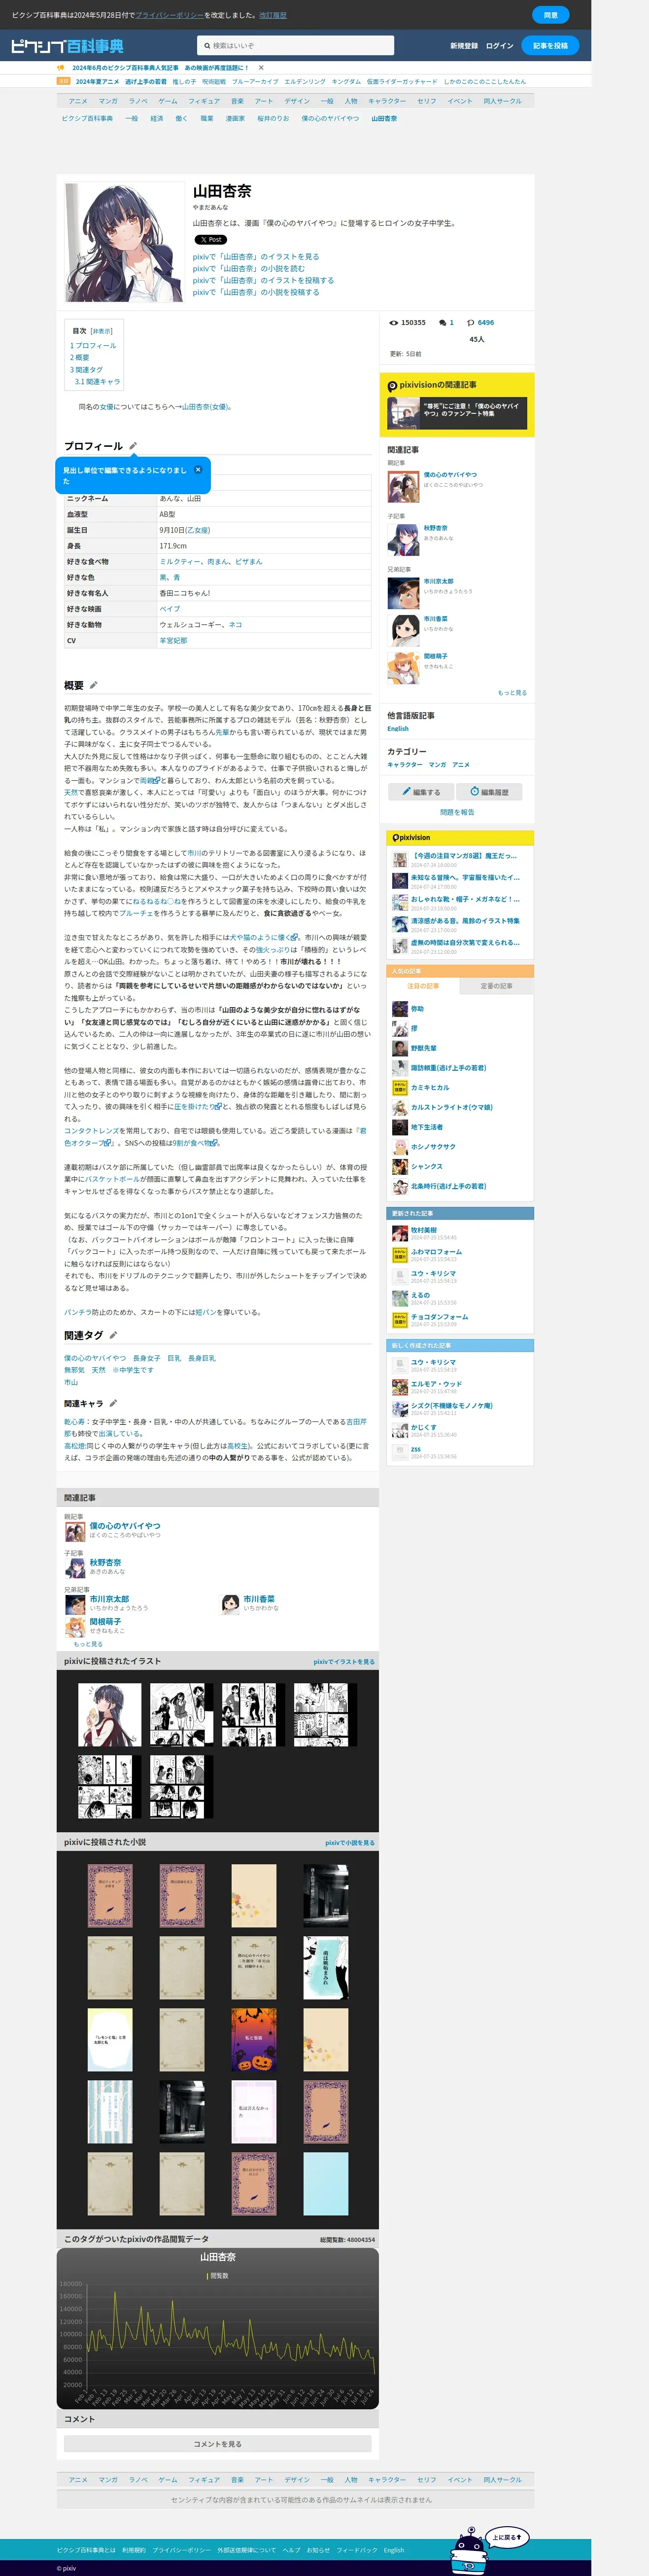Click the pencil icon beside 概要 heading

pyautogui.click(x=94, y=685)
